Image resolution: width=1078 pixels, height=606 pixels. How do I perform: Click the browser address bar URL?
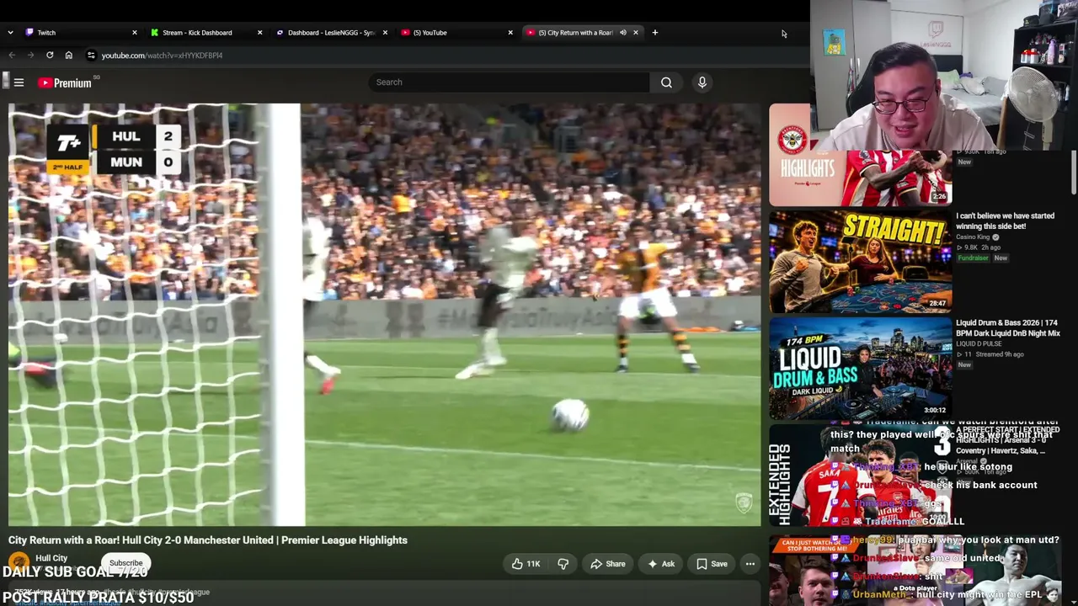(162, 56)
